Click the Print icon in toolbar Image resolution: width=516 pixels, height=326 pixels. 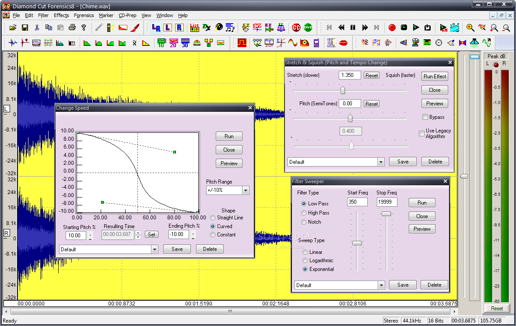72,28
